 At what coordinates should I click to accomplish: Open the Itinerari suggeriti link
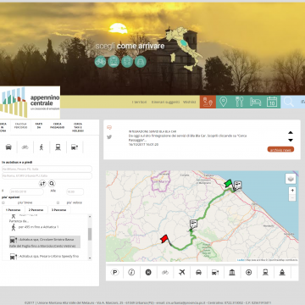tap(165, 102)
